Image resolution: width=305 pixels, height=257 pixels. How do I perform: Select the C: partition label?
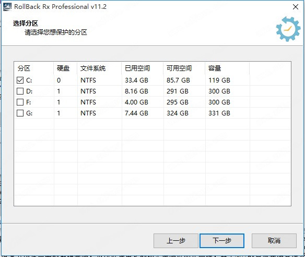pos(29,80)
